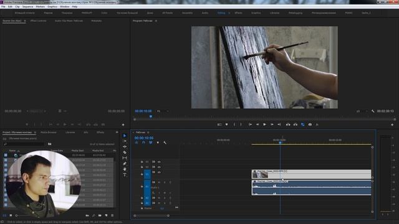
Task: Hide video track V3 with eye icon
Action: (x=159, y=162)
